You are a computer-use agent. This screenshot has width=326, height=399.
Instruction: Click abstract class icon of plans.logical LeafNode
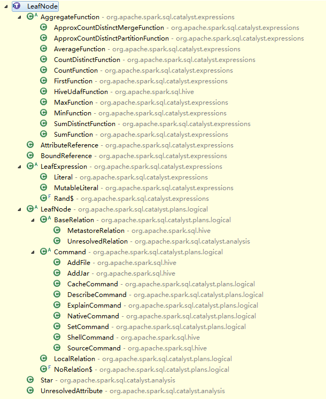coord(32,209)
